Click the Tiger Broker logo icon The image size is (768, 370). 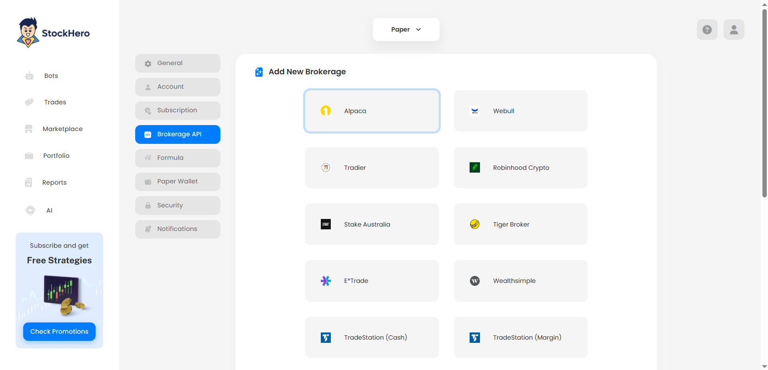[x=475, y=224]
